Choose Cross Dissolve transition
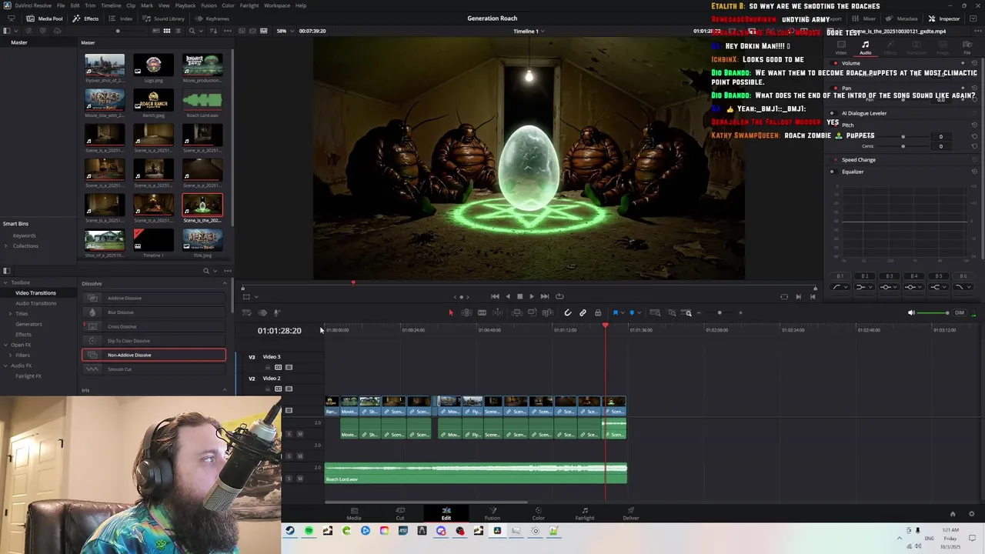Screen dimensions: 985x554 click(x=154, y=326)
